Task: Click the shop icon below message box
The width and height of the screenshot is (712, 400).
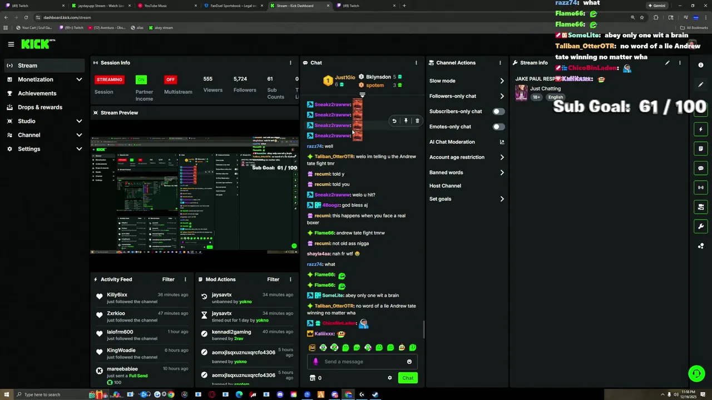Action: [x=312, y=378]
